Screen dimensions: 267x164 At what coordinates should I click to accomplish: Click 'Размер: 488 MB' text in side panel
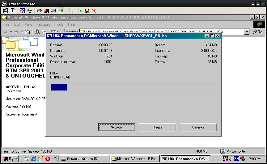click(18, 107)
